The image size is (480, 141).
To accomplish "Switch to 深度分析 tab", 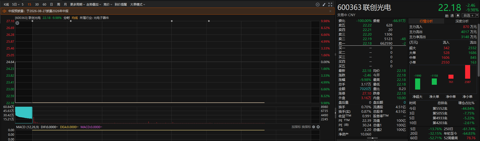I will coord(462,21).
